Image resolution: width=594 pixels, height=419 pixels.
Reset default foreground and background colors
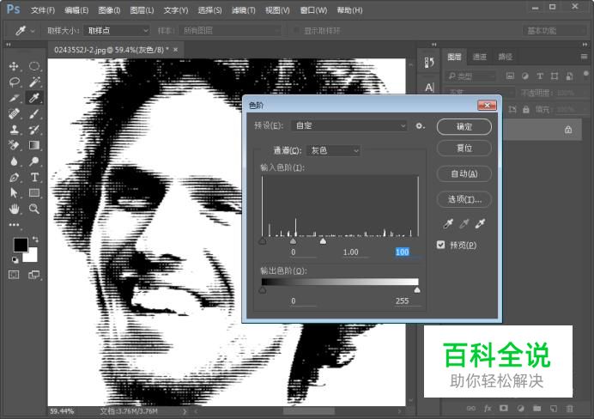click(15, 260)
